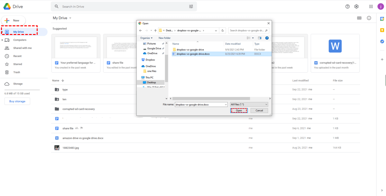The image size is (386, 196).
Task: Open Google Keep side panel icon
Action: coord(382,30)
